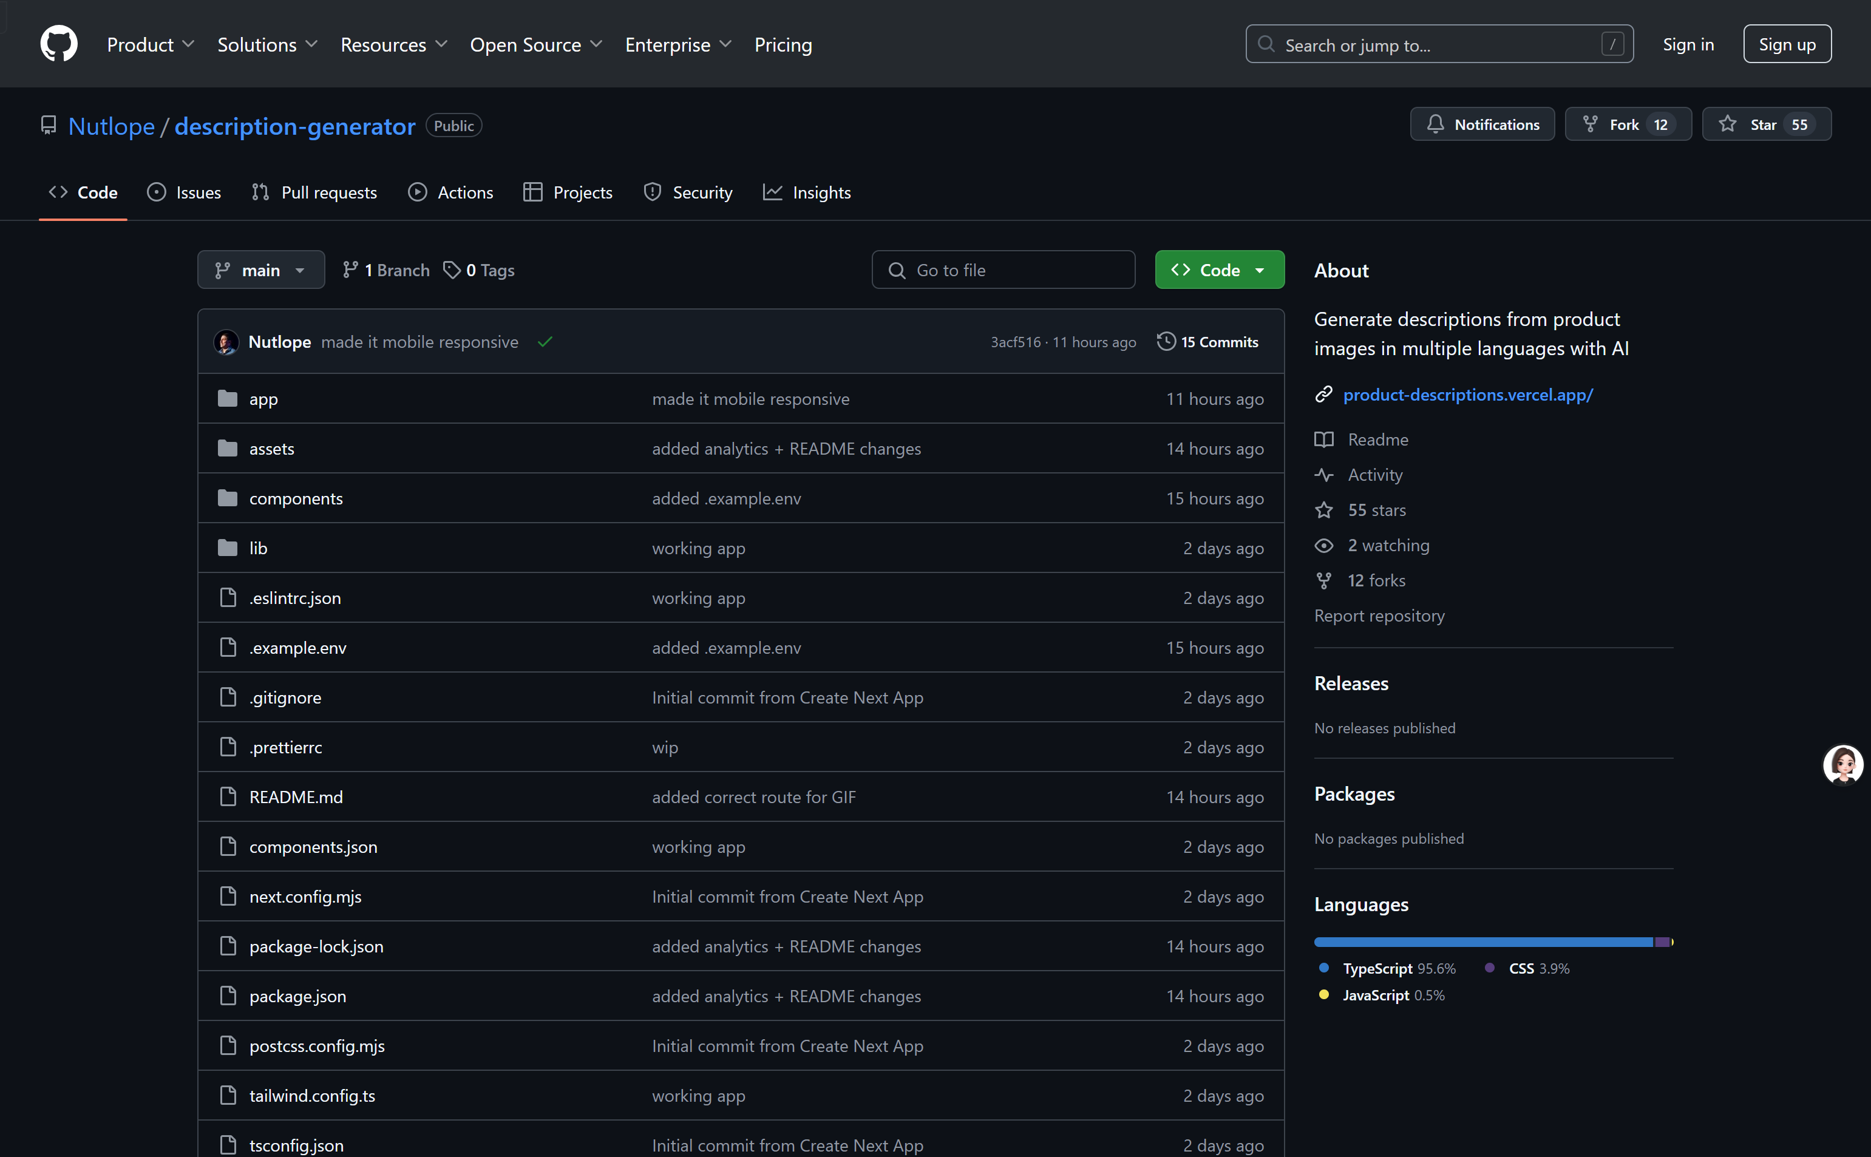Click the Fork branch icon
This screenshot has height=1157, width=1871.
click(1589, 124)
